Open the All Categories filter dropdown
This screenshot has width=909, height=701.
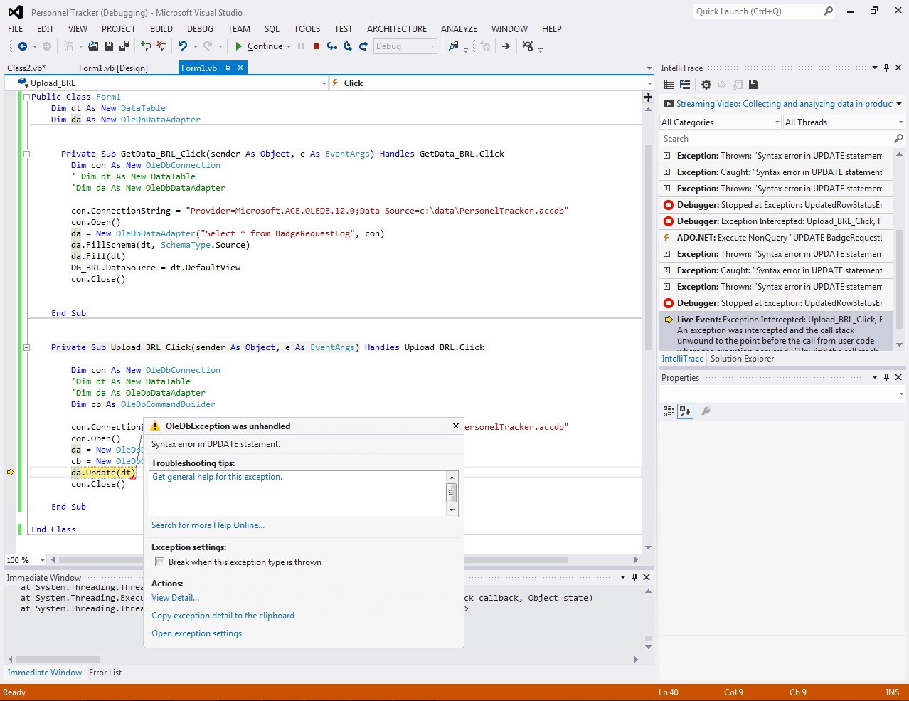pos(777,122)
